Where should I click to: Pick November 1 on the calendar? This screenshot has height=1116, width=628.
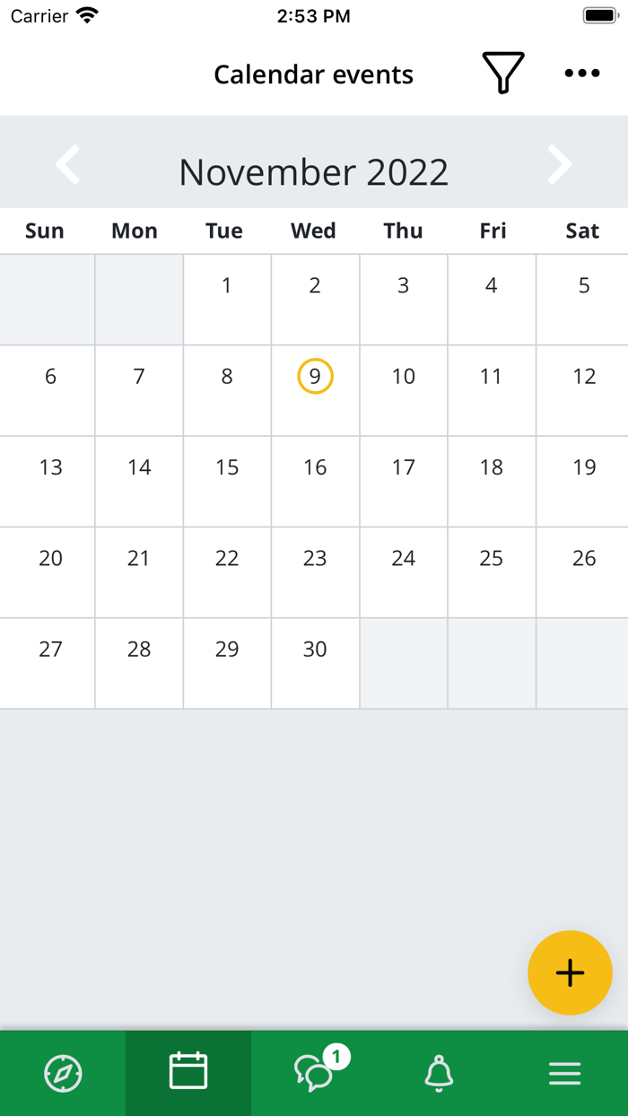[227, 299]
